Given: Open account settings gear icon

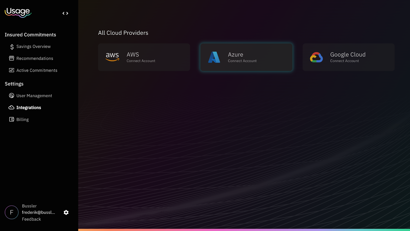Looking at the screenshot, I should [x=66, y=212].
